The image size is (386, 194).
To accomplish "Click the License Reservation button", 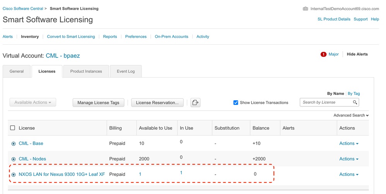I will click(x=157, y=103).
